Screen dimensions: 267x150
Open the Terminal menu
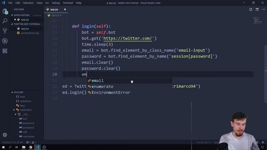tap(68, 3)
